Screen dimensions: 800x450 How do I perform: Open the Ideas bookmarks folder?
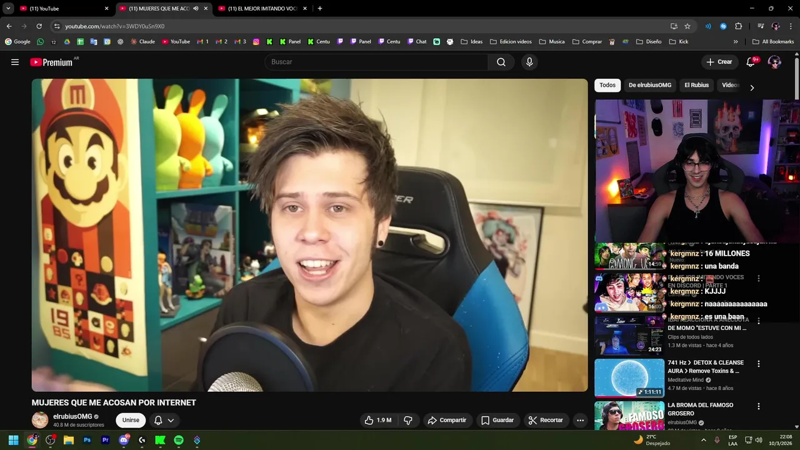click(472, 42)
